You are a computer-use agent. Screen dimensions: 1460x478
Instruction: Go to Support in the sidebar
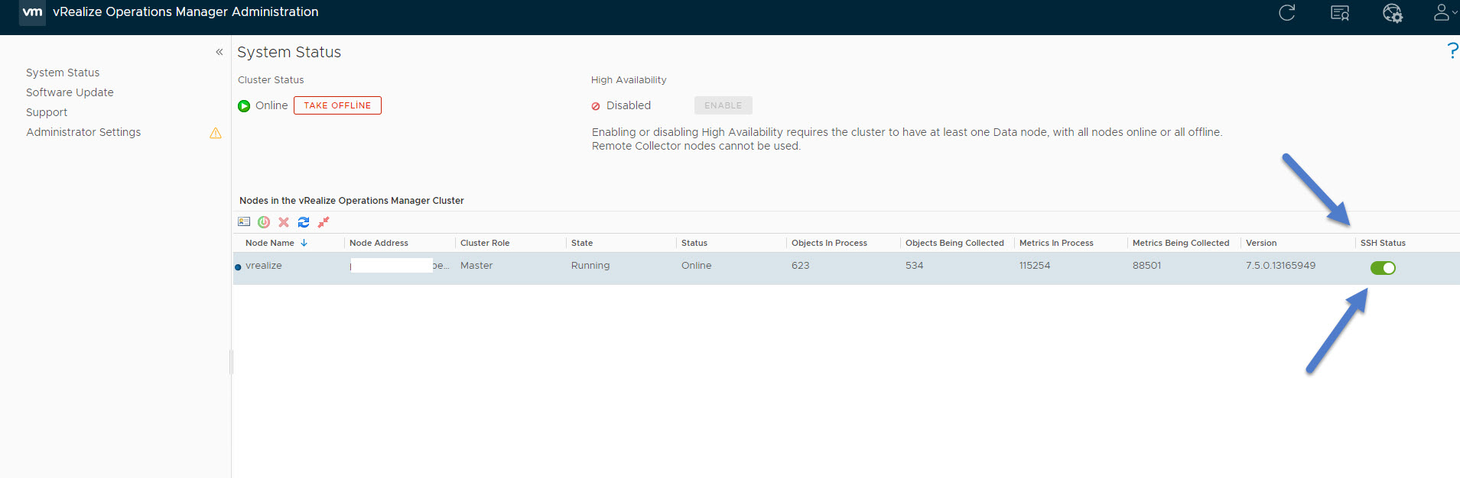[x=47, y=112]
